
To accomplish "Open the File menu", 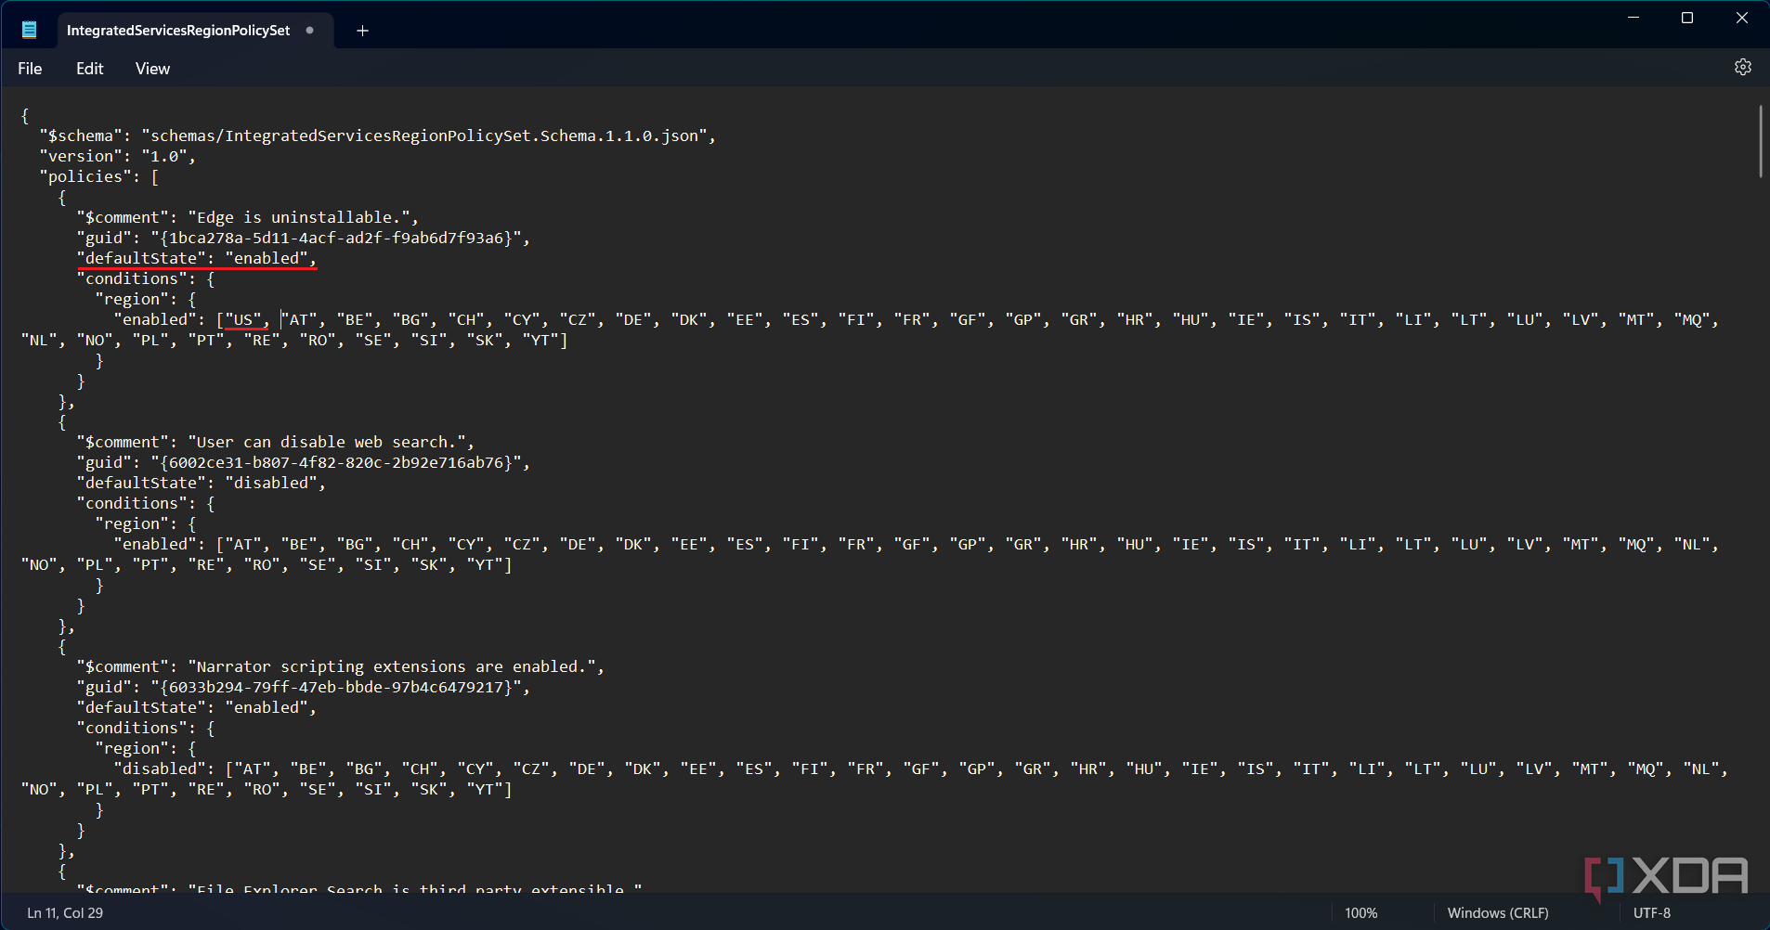I will tap(30, 69).
